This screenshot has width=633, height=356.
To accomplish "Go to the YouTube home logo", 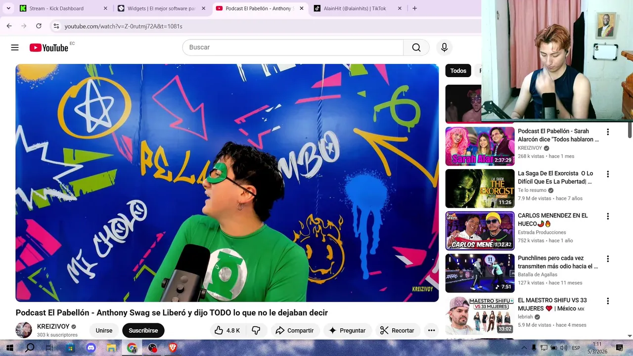I will 48,47.
